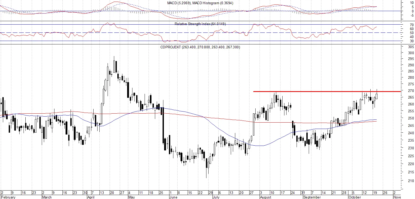Click the MACD indicator title label
Viewport: 415px width, 199px height.
200,3
